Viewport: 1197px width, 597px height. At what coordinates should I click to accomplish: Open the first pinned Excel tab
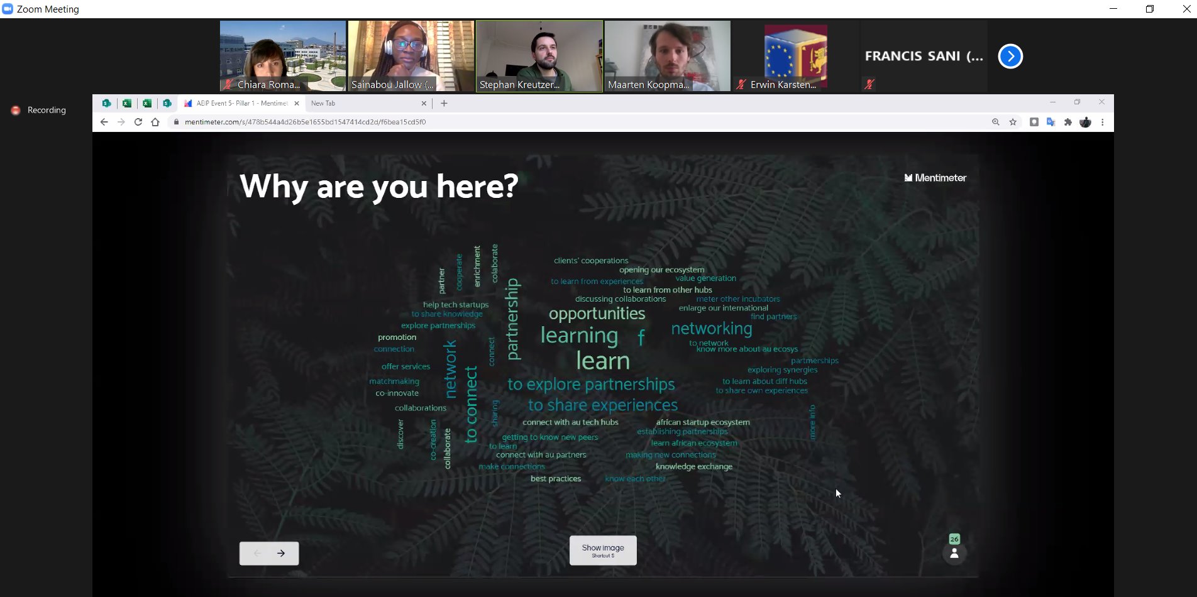click(127, 103)
